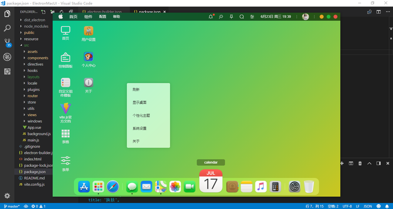Open vite.config.js in the explorer
Screen dimensions: 393x209
tap(33, 184)
